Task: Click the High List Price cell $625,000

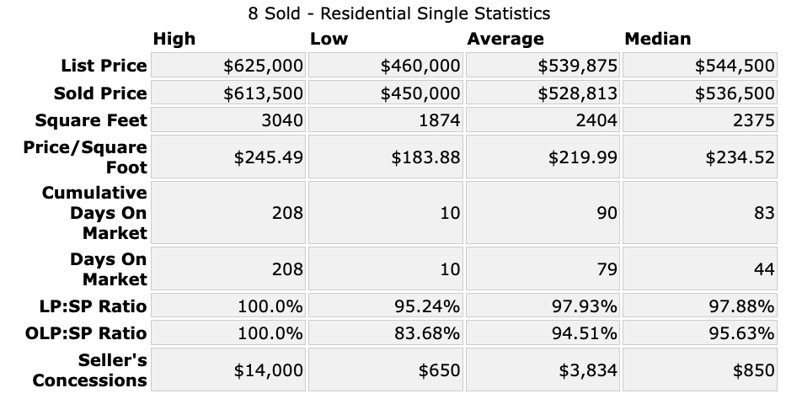Action: [263, 66]
